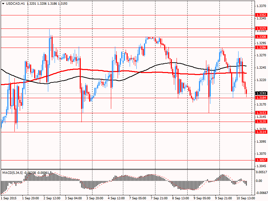The height and width of the screenshot is (201, 268).
Task: Click the MACD scale value -0.00667
Action: pos(261,193)
